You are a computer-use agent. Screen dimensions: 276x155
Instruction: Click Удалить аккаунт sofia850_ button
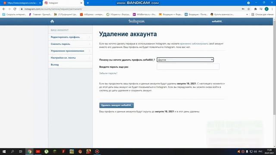pos(116,105)
